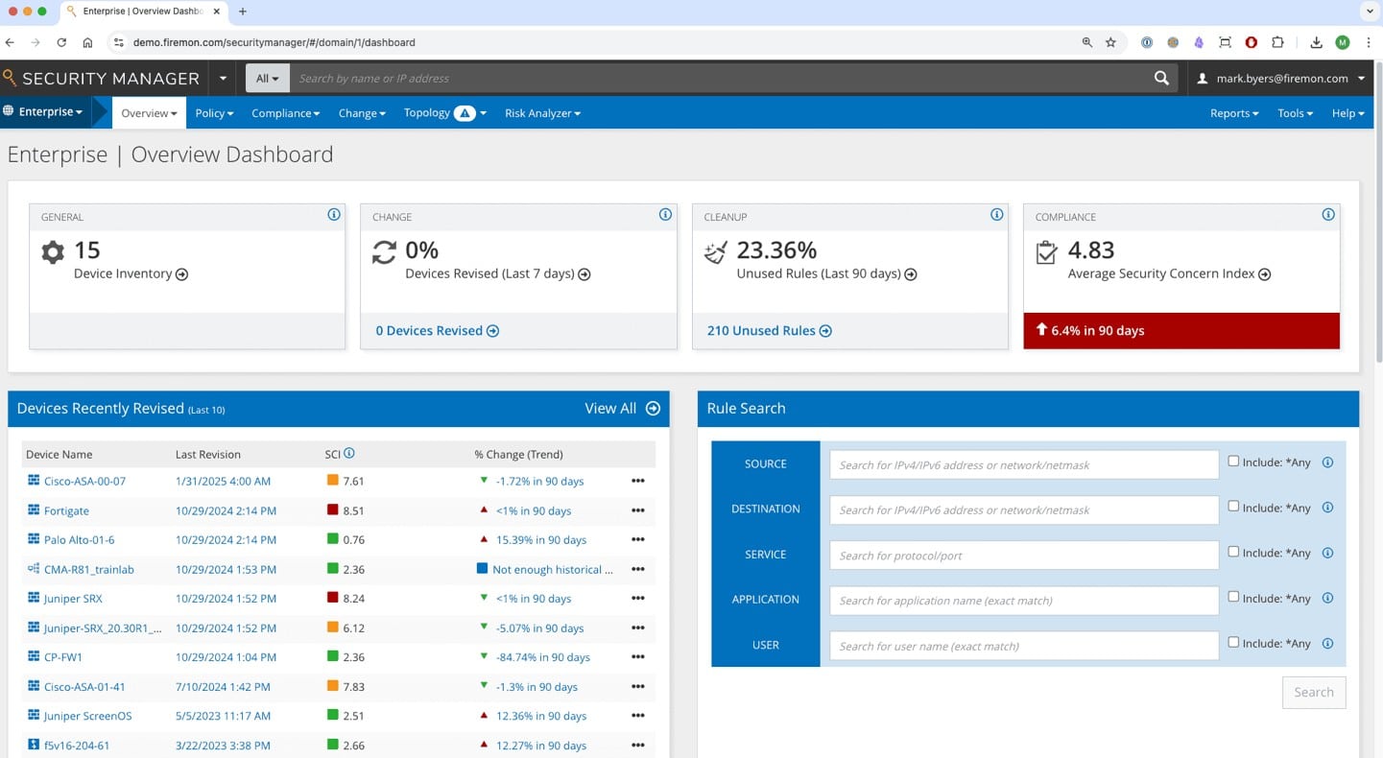This screenshot has height=758, width=1383.
Task: Click the search magnifier in the top bar
Action: pos(1160,78)
